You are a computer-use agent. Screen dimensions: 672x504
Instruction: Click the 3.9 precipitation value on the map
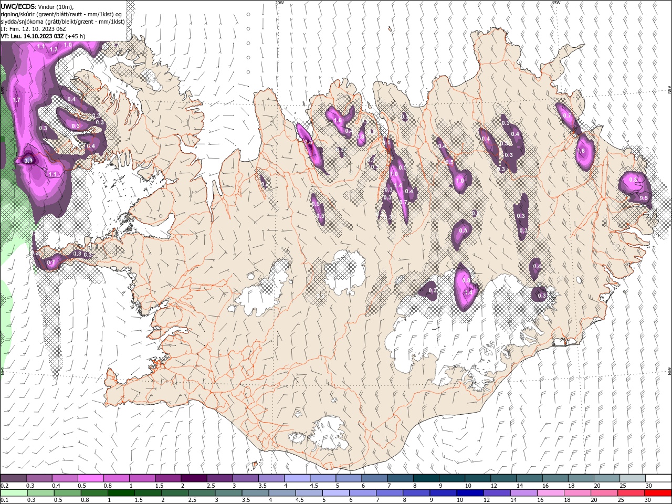28,161
